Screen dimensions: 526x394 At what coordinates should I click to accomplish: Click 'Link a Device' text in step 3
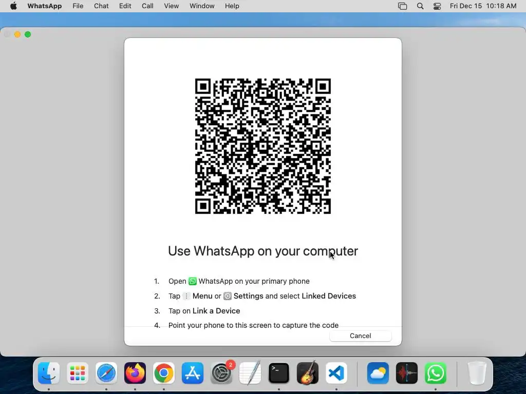(216, 310)
